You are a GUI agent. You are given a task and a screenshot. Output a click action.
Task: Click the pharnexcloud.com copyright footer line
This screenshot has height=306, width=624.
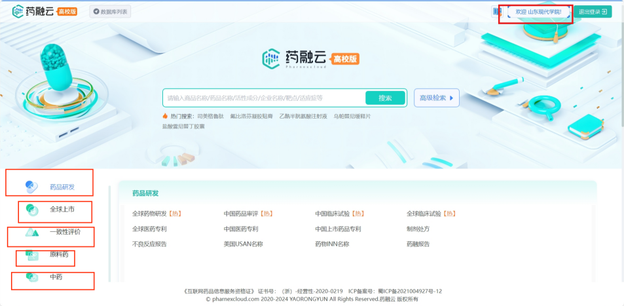click(x=312, y=299)
